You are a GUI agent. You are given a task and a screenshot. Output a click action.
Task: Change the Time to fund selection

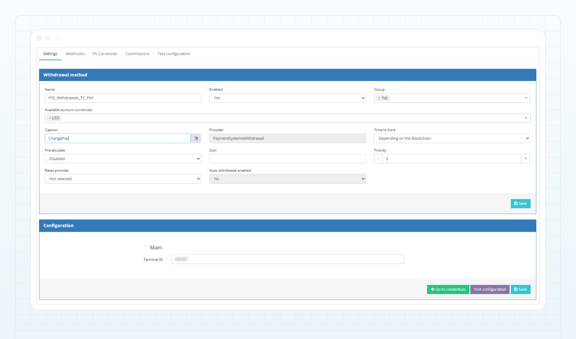[451, 138]
